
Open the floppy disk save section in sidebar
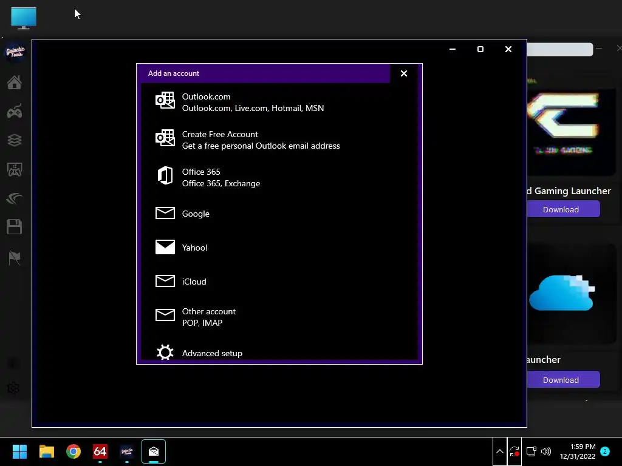pyautogui.click(x=15, y=227)
